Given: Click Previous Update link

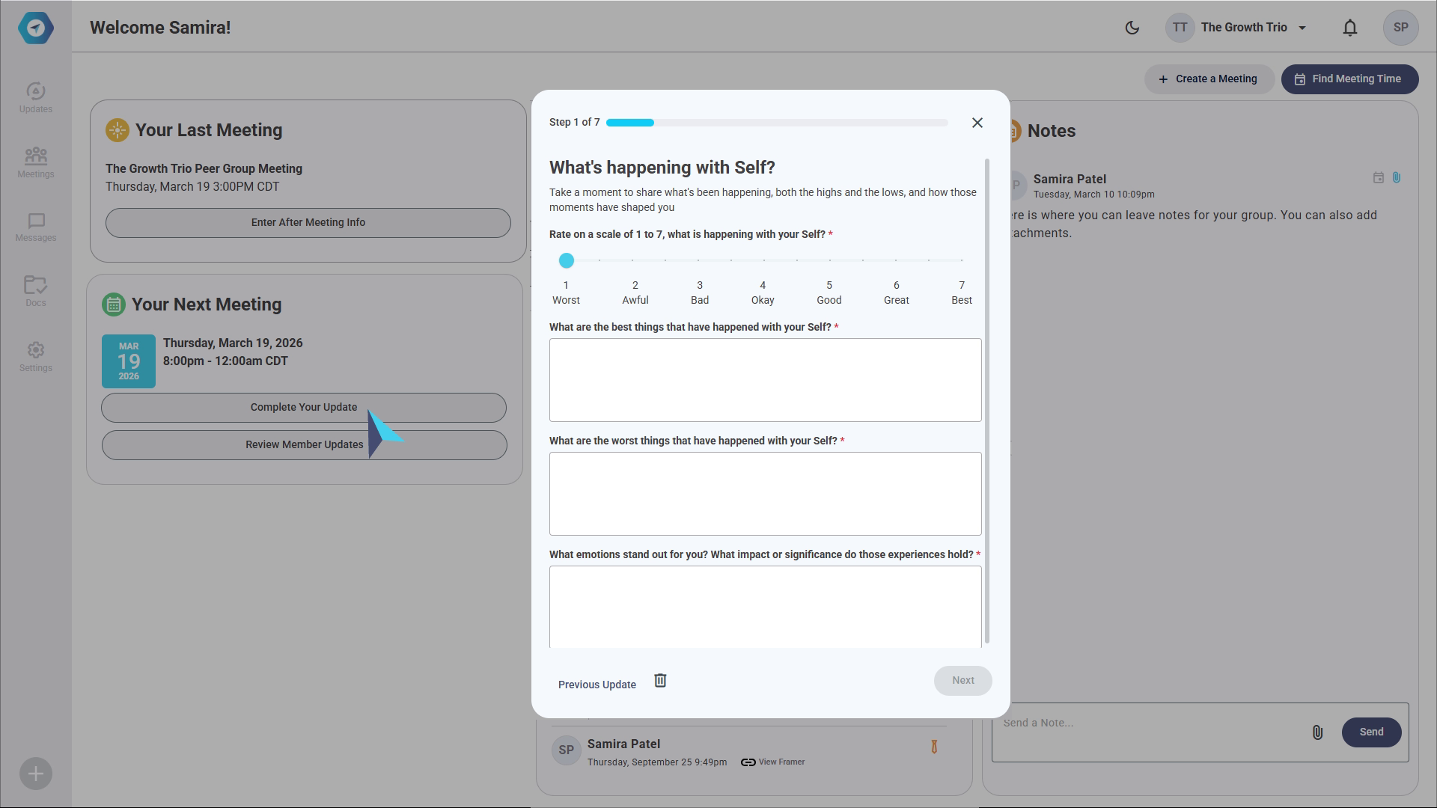Looking at the screenshot, I should pyautogui.click(x=597, y=685).
